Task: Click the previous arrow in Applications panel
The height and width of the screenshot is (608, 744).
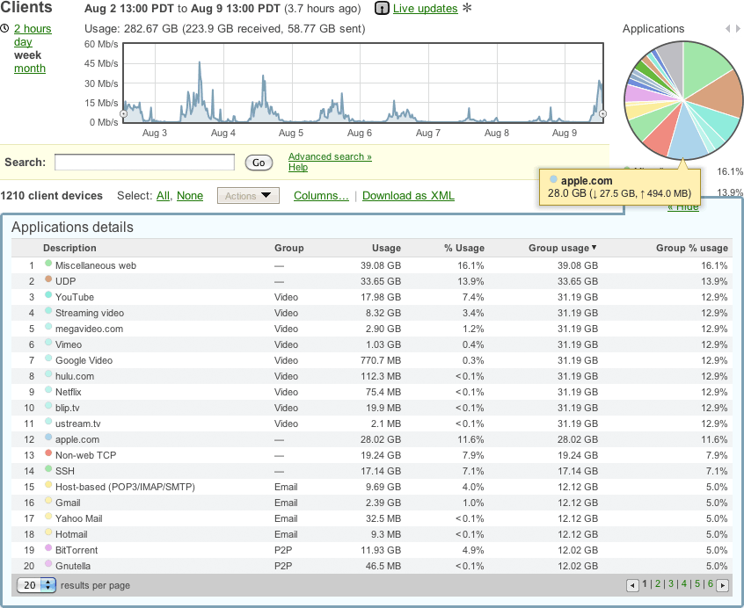Action: point(727,29)
